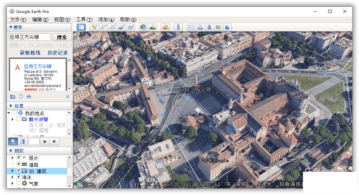Screen dimensions: 359x195
Task: Uncheck the 照片 layer checkbox
Action: coord(19,157)
